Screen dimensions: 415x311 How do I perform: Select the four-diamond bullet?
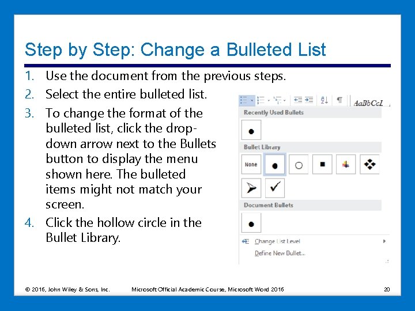tap(369, 165)
